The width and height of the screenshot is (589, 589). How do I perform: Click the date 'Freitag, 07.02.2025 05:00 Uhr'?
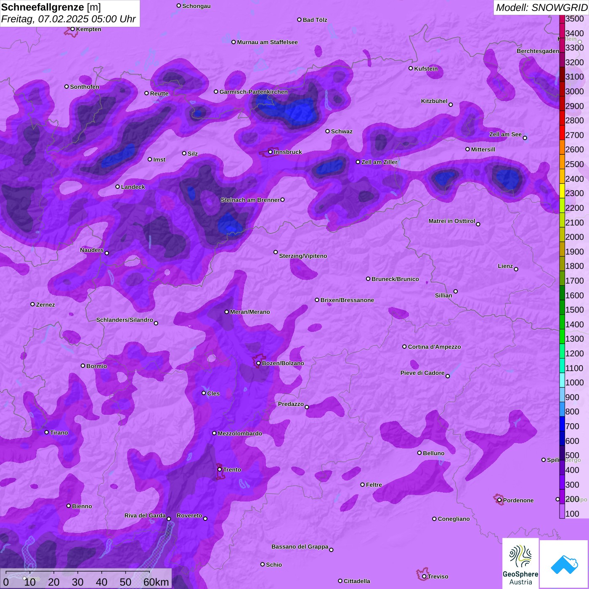tap(68, 19)
